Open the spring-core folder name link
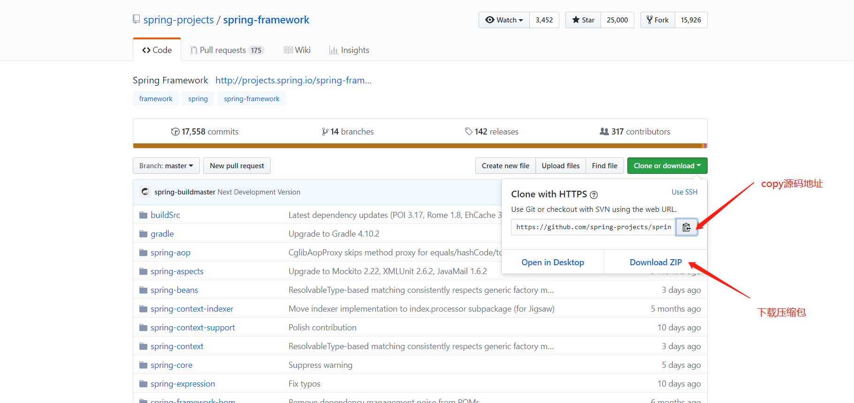Viewport: 854px width, 403px height. click(x=171, y=365)
